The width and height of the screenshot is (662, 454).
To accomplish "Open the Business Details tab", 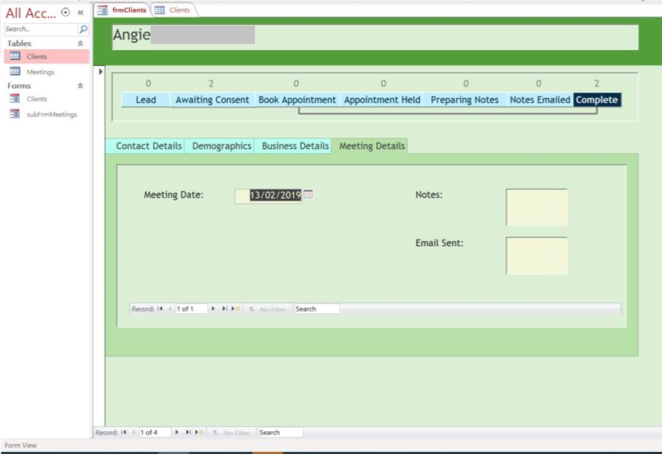I will click(x=293, y=145).
